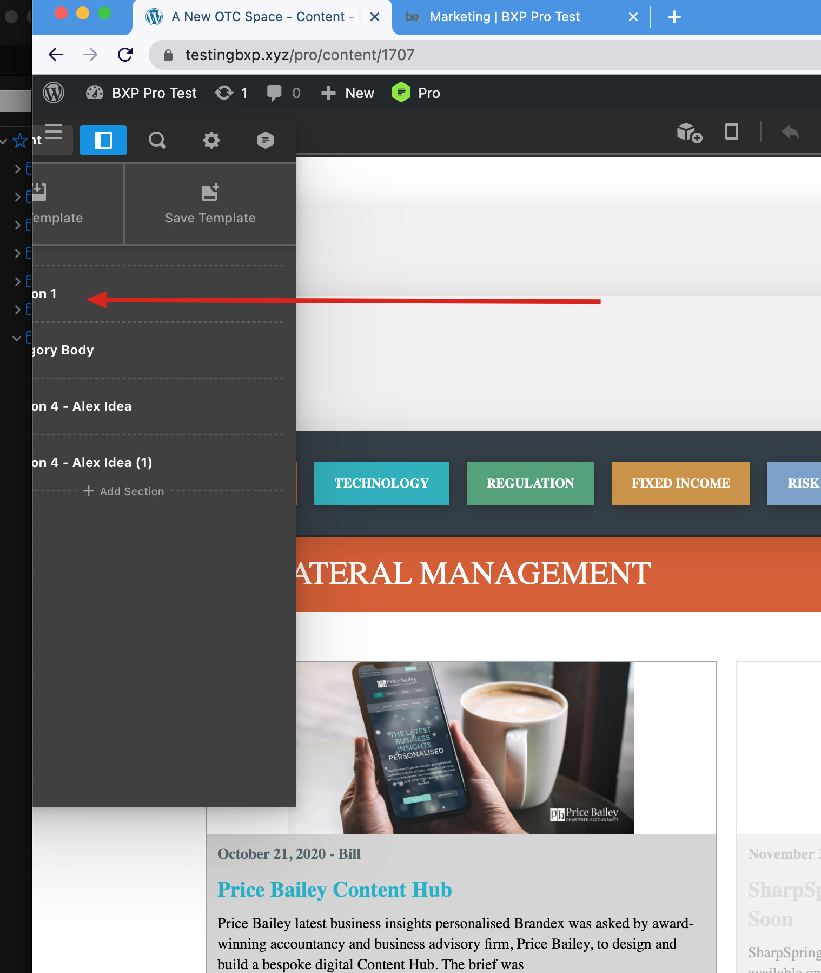Select the TECHNOLOGY category button
This screenshot has width=821, height=973.
381,483
